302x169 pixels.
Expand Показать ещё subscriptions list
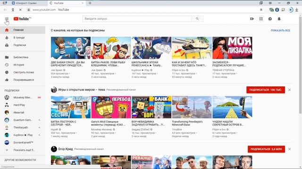click(23, 150)
